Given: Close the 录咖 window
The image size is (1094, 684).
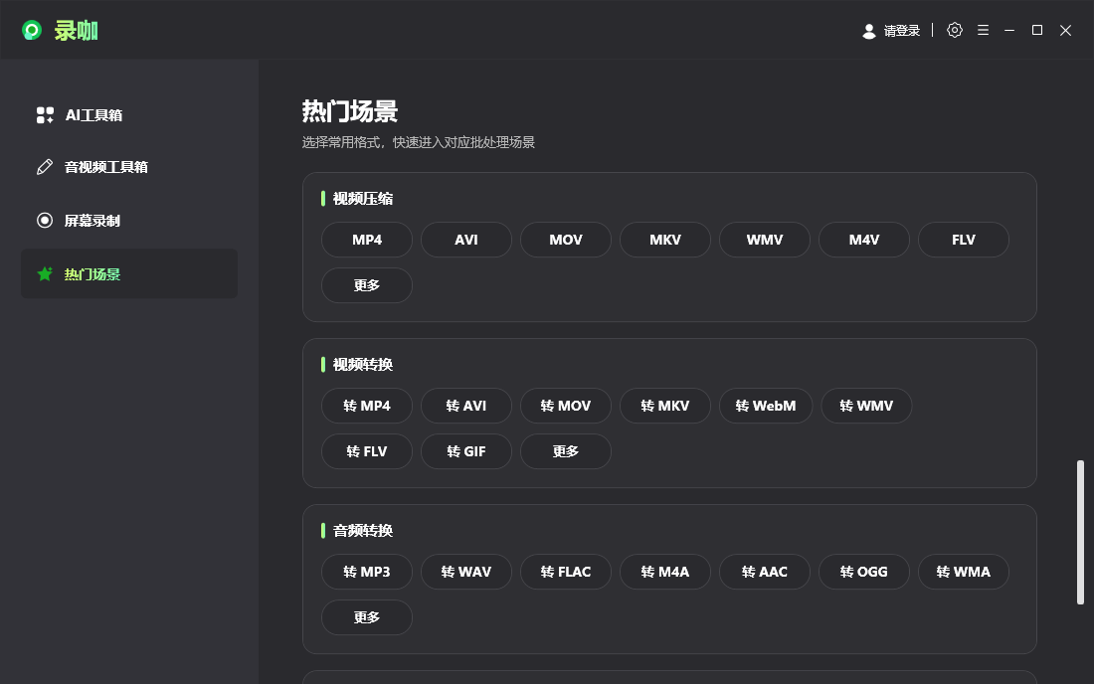Looking at the screenshot, I should pyautogui.click(x=1065, y=30).
